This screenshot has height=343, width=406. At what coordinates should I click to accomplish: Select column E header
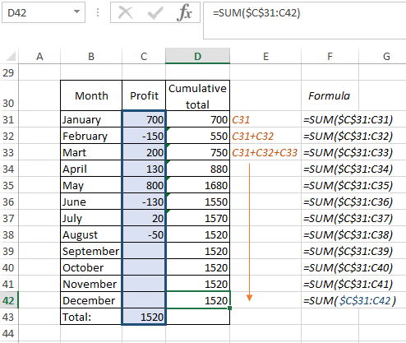coord(265,56)
